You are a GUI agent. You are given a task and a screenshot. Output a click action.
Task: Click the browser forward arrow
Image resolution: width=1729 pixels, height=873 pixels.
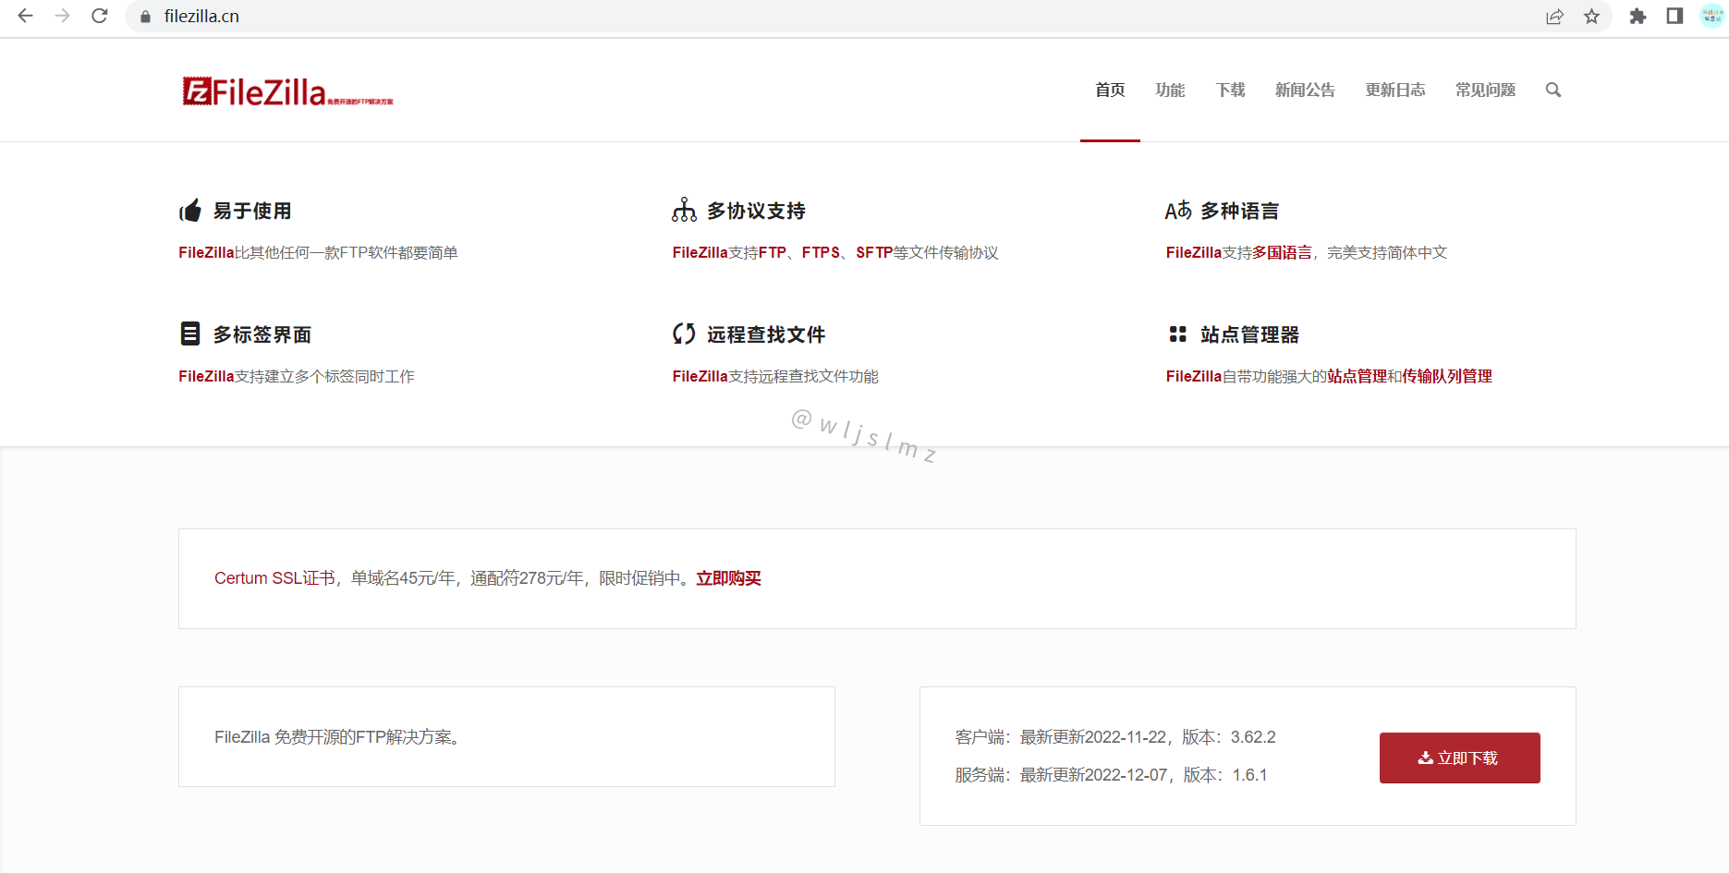coord(62,16)
